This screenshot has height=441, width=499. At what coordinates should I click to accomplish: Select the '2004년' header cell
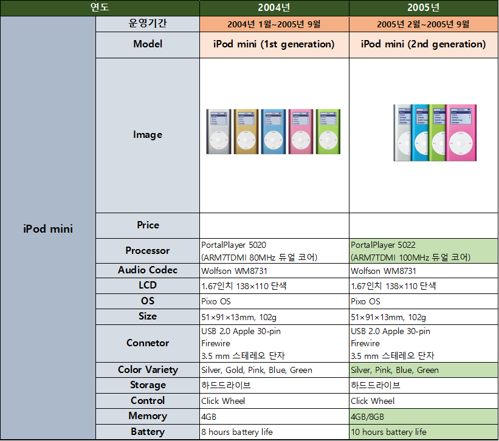274,8
